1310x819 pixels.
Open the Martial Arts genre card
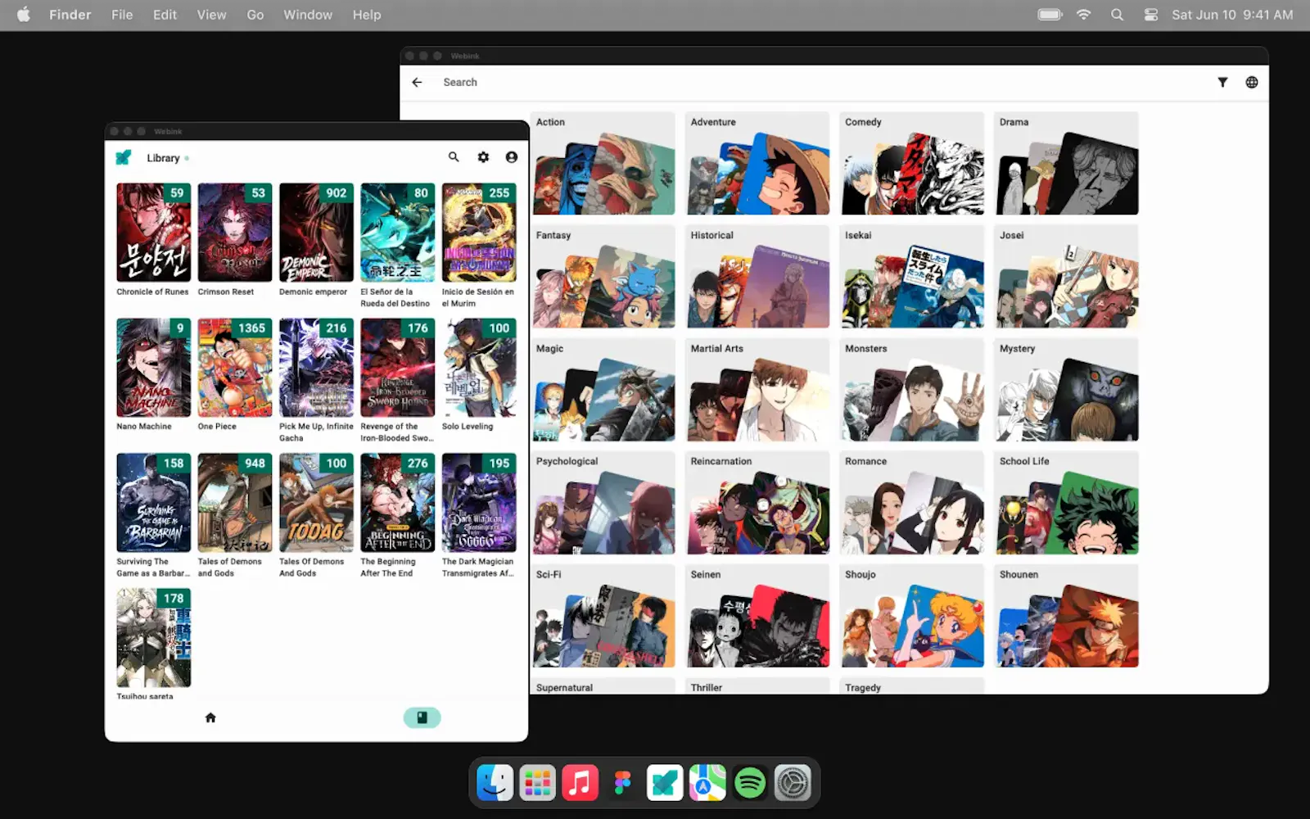tap(758, 390)
